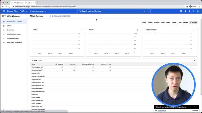Toggle the browser side panel icon
Screen dimensions: 202x113
(x=187, y=7)
